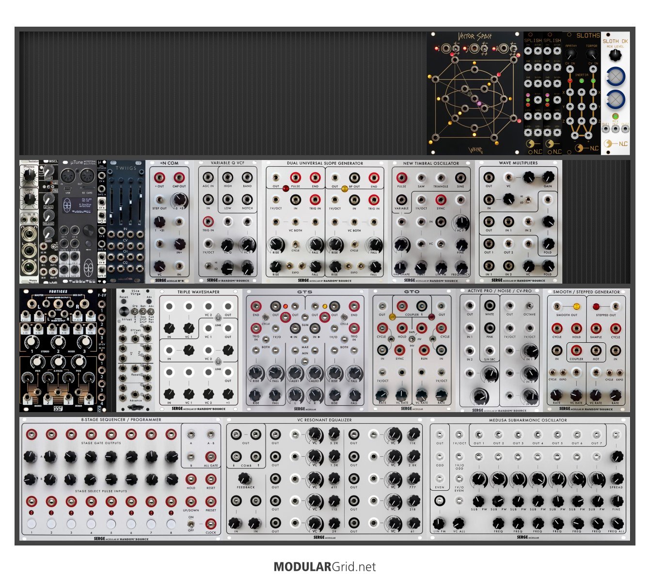Click the NOTCH output jack on VCF
The image size is (650, 577).
point(248,200)
